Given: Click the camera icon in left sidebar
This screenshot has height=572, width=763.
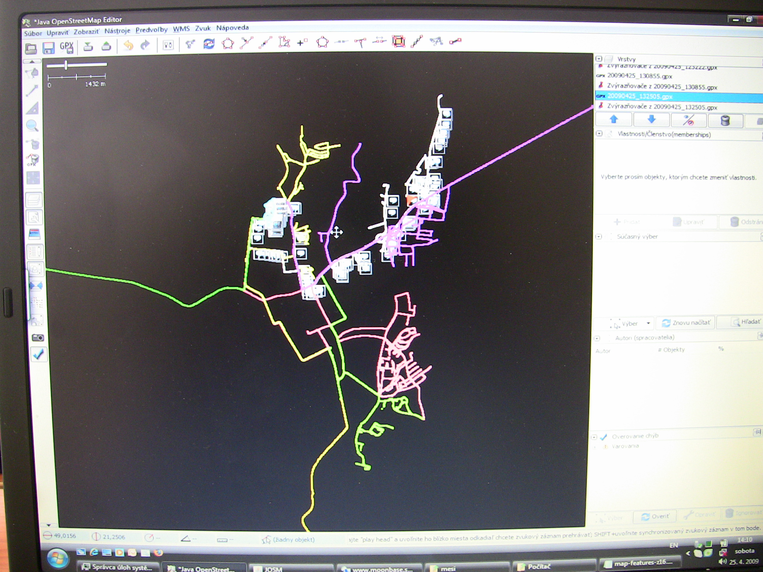Looking at the screenshot, I should pos(38,338).
